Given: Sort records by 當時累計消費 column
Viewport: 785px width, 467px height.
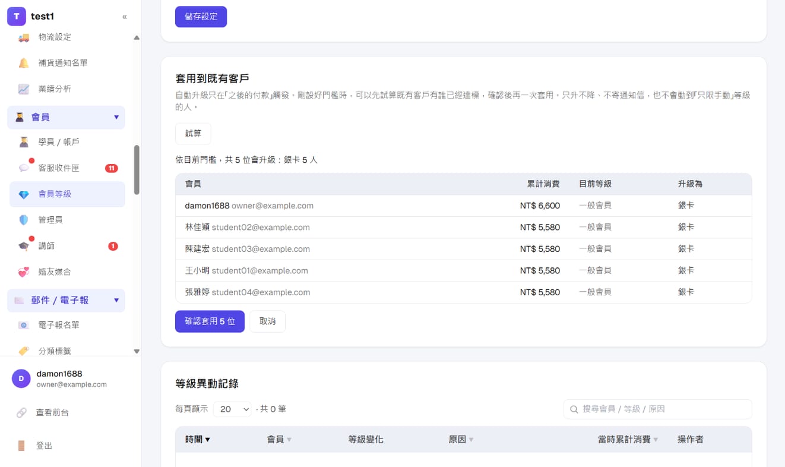Looking at the screenshot, I should pyautogui.click(x=628, y=440).
